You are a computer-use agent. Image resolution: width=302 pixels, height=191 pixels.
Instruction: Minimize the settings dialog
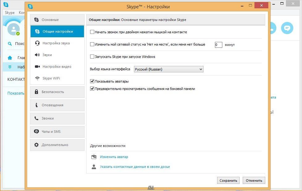click(242, 6)
